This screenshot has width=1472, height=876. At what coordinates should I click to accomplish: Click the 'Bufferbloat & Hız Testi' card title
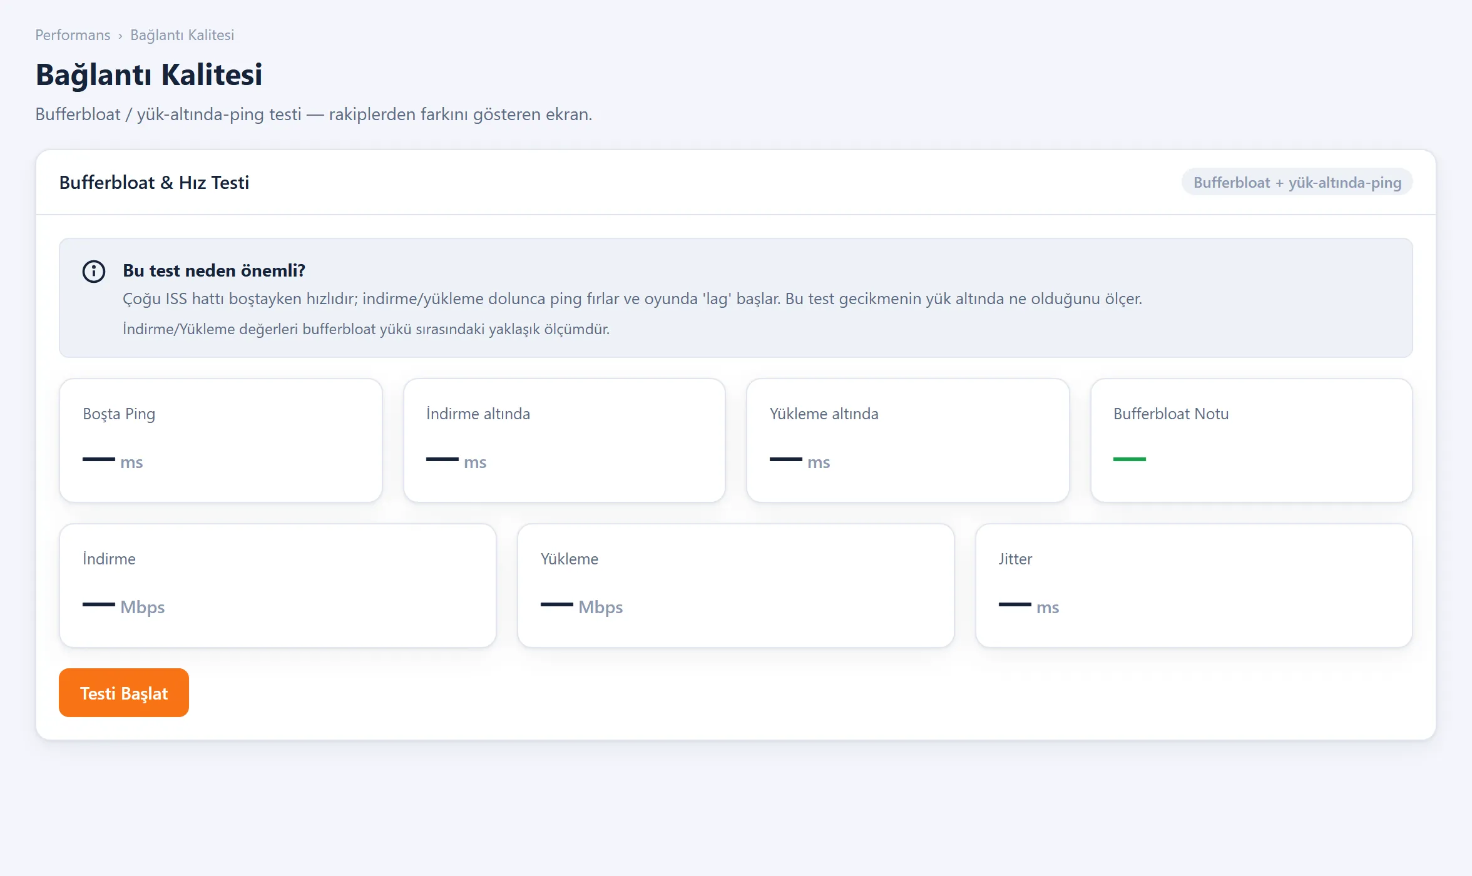pyautogui.click(x=154, y=182)
